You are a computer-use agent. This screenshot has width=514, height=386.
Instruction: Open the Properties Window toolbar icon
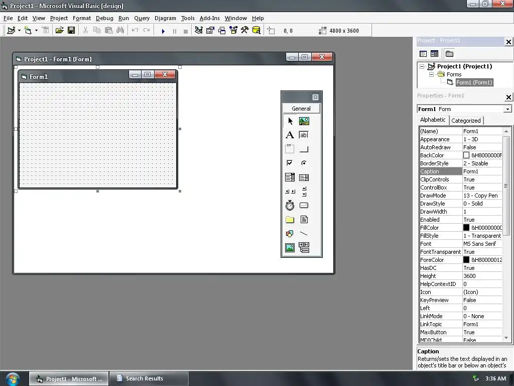pos(210,31)
